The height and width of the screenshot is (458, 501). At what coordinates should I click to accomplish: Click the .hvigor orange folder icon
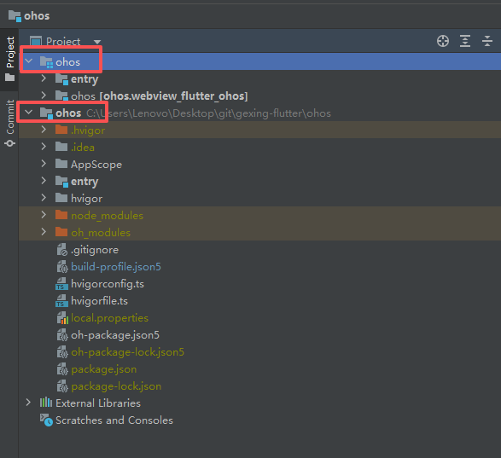61,130
